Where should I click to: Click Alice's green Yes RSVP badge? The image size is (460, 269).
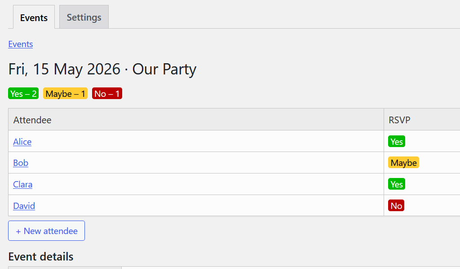pos(396,141)
